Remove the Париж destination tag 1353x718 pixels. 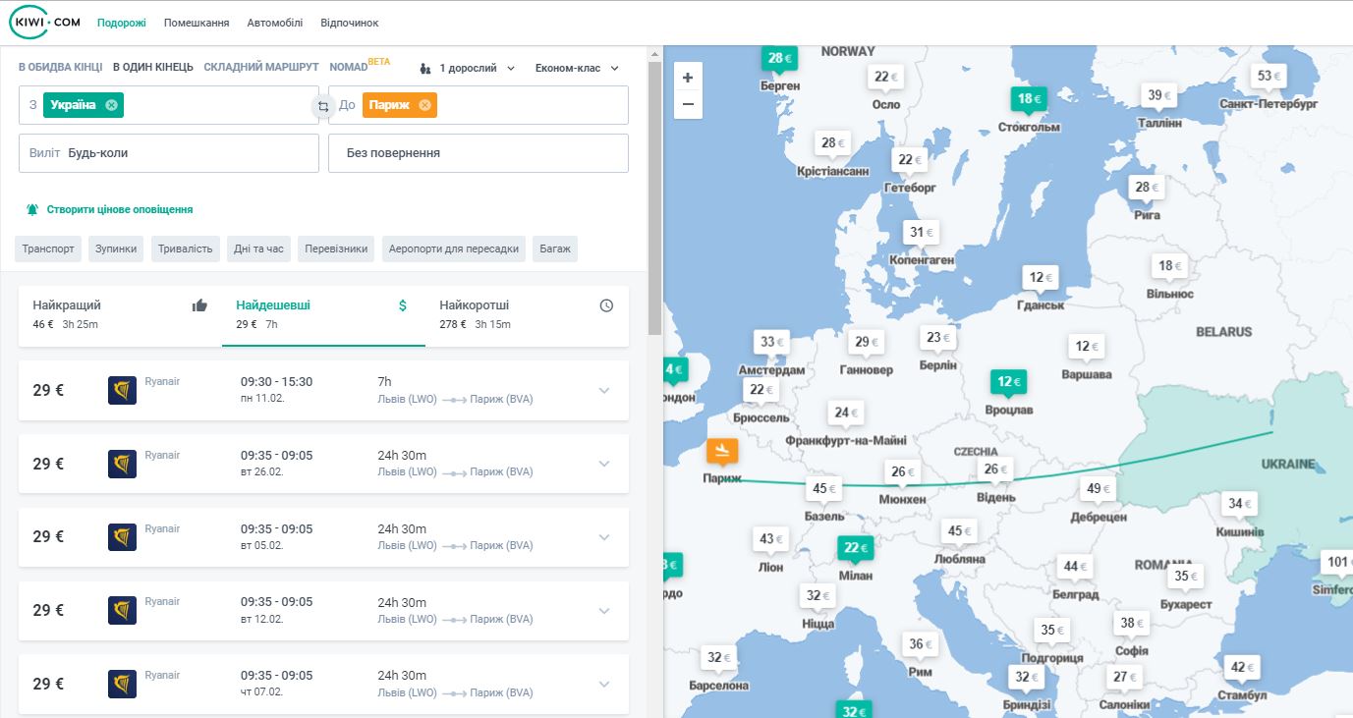click(x=424, y=105)
